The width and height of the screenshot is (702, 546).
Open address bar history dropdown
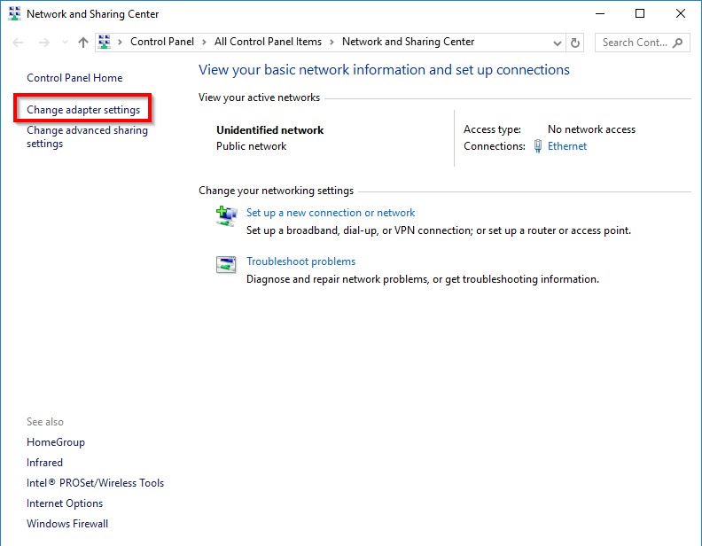557,43
